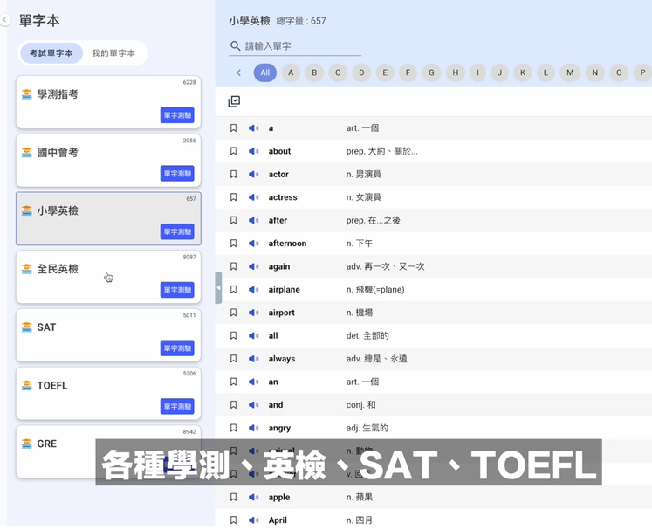Click the panel divider collapse handle
This screenshot has width=652, height=530.
(x=218, y=287)
